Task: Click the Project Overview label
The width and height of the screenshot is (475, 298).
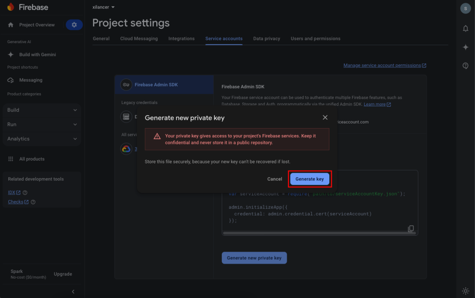Action: pos(37,25)
